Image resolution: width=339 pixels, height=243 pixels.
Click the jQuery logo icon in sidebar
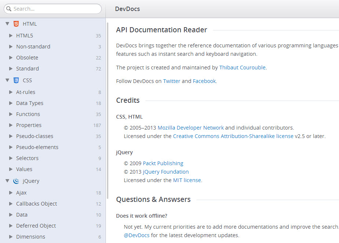[x=16, y=181]
